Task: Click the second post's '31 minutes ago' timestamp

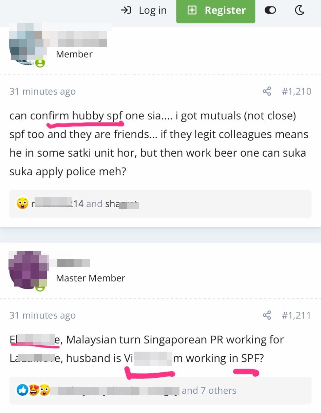Action: pos(42,315)
